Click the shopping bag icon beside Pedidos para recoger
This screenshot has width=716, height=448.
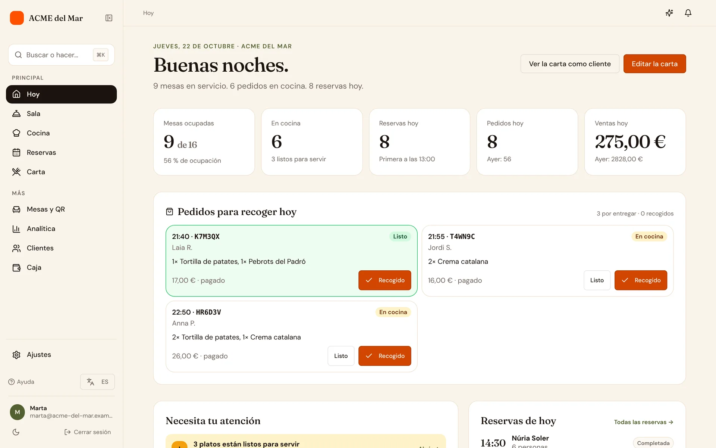pyautogui.click(x=169, y=212)
